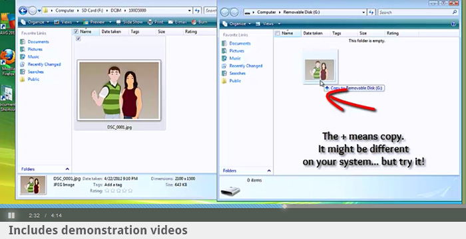
Task: Click the Back arrow in SD Card window
Action: pos(23,11)
